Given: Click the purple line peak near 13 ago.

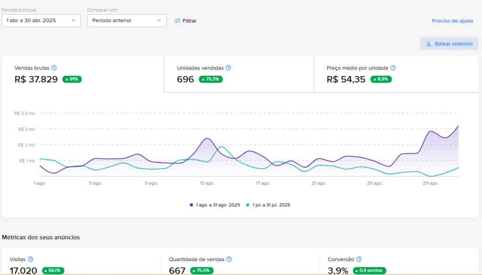Looking at the screenshot, I should [207, 139].
